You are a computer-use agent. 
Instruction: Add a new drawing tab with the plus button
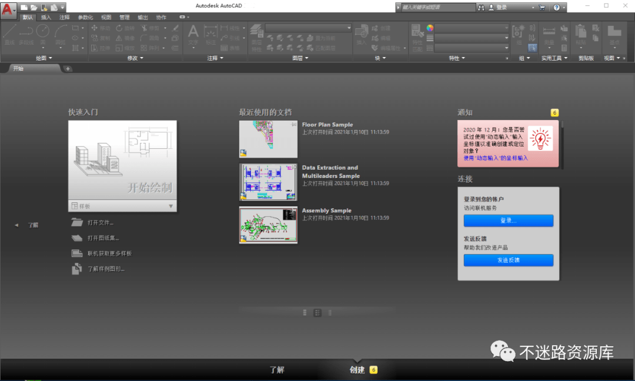coord(68,69)
